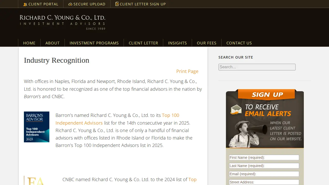The image size is (329, 185).
Task: Select Contact Us in navigation bar
Action: coord(239,43)
